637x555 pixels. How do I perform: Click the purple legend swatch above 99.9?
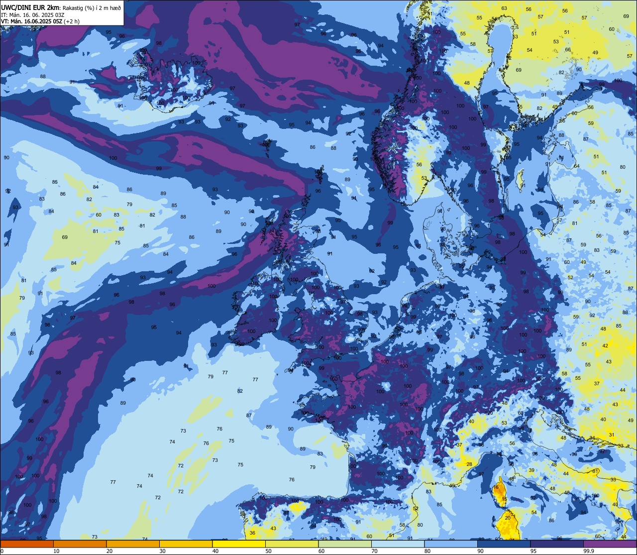[610, 544]
